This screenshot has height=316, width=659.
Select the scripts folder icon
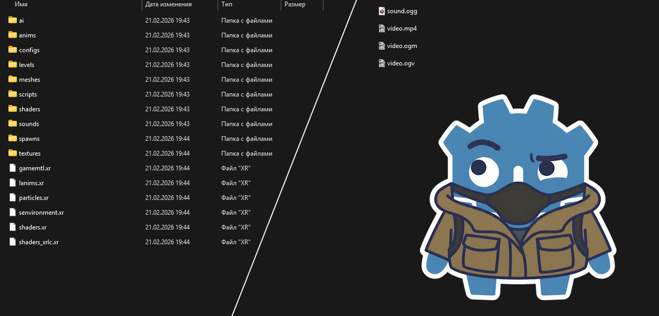tap(13, 95)
